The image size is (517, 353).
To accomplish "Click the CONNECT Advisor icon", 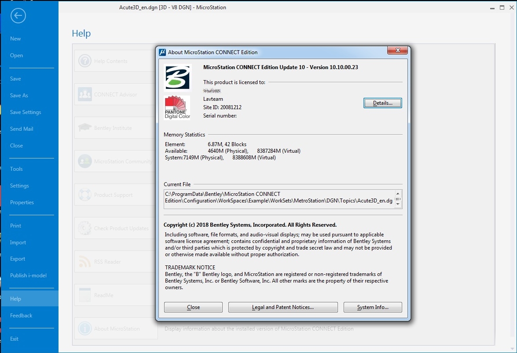I will (85, 94).
